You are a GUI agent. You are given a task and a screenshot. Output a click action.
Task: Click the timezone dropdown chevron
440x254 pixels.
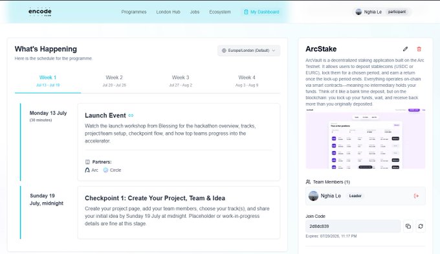(x=274, y=51)
